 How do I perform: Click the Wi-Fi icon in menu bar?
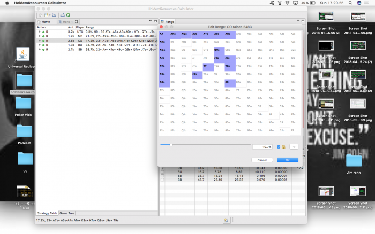coord(287,3)
